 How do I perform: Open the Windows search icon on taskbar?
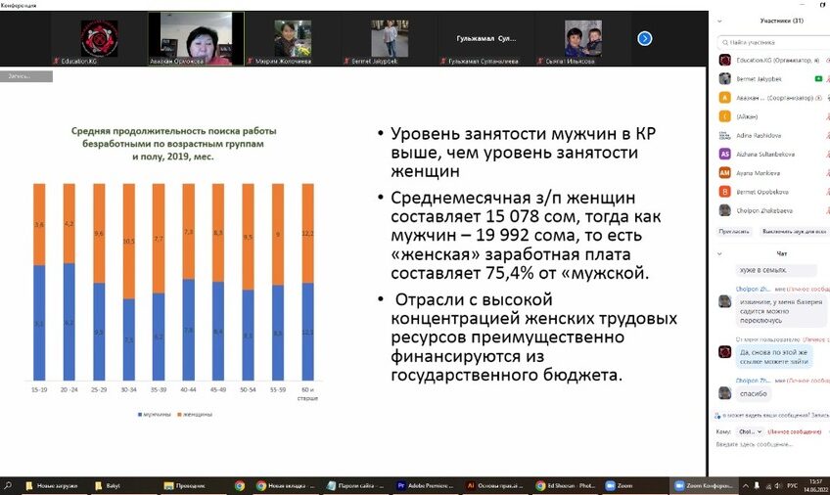click(8, 485)
